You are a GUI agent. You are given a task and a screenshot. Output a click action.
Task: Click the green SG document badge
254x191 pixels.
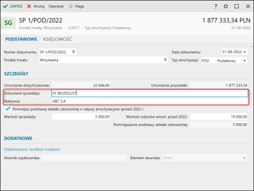[8, 23]
